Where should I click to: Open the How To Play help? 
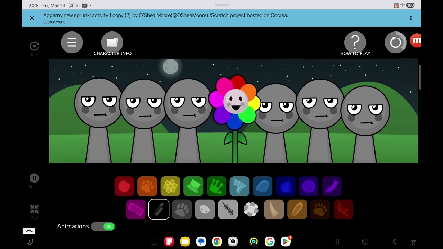[x=355, y=42]
